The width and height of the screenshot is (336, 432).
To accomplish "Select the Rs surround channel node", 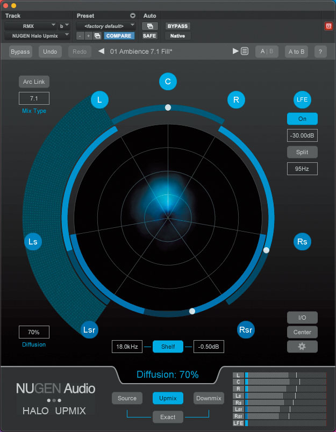I will coord(302,242).
